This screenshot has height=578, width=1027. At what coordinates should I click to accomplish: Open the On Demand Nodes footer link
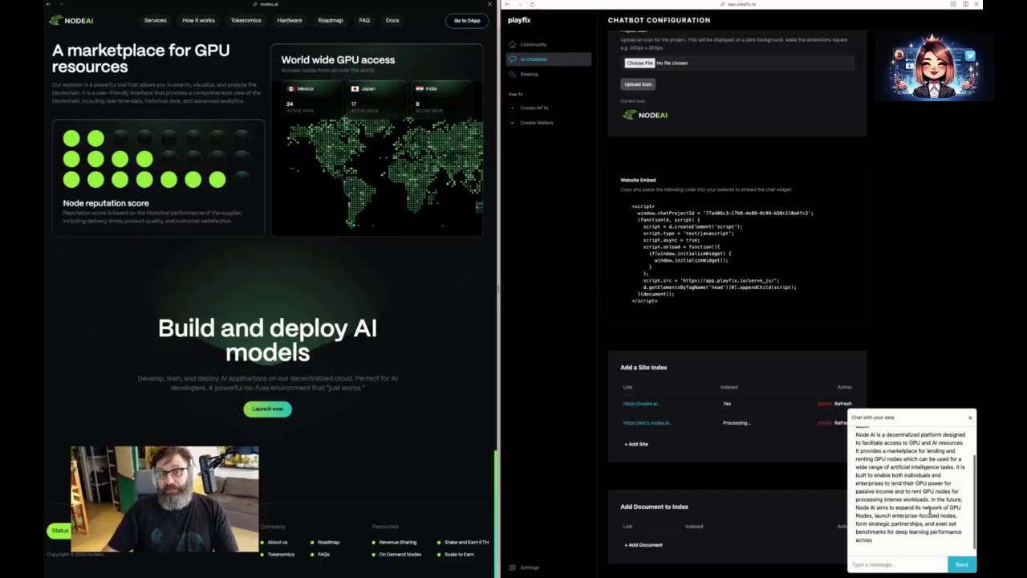tap(400, 554)
